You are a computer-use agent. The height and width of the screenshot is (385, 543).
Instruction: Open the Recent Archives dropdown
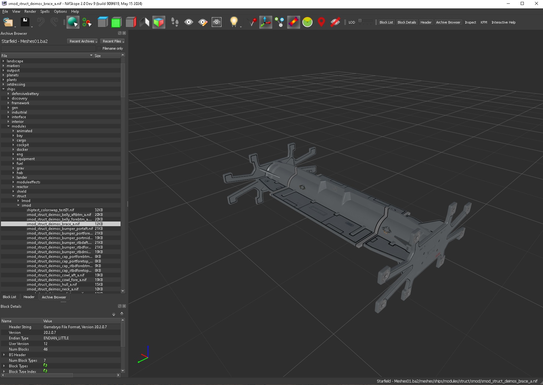[x=83, y=41]
